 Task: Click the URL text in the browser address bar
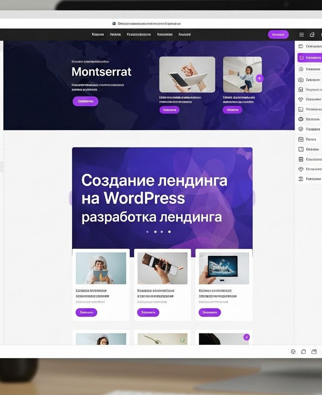click(149, 23)
